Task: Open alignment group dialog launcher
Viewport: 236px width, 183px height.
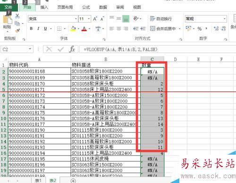Action: pos(181,39)
